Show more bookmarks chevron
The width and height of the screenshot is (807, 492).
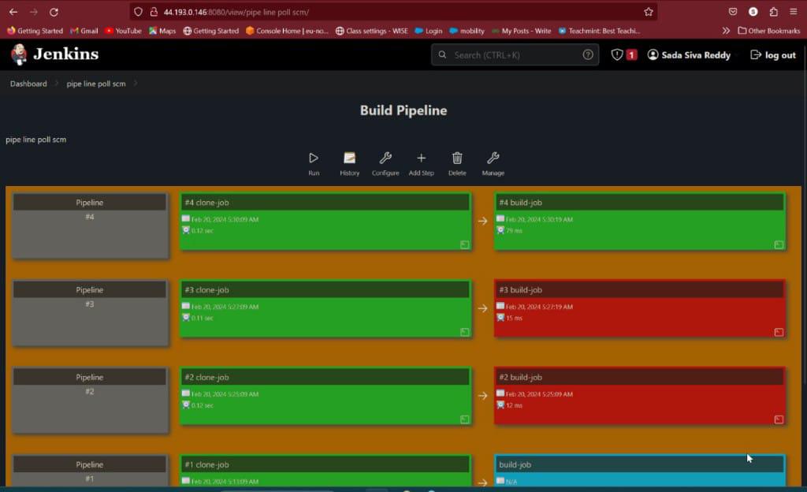[x=726, y=31]
